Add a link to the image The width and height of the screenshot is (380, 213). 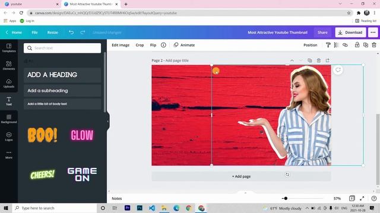click(x=345, y=45)
